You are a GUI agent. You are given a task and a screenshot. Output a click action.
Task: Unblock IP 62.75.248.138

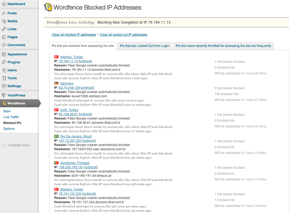(x=87, y=88)
